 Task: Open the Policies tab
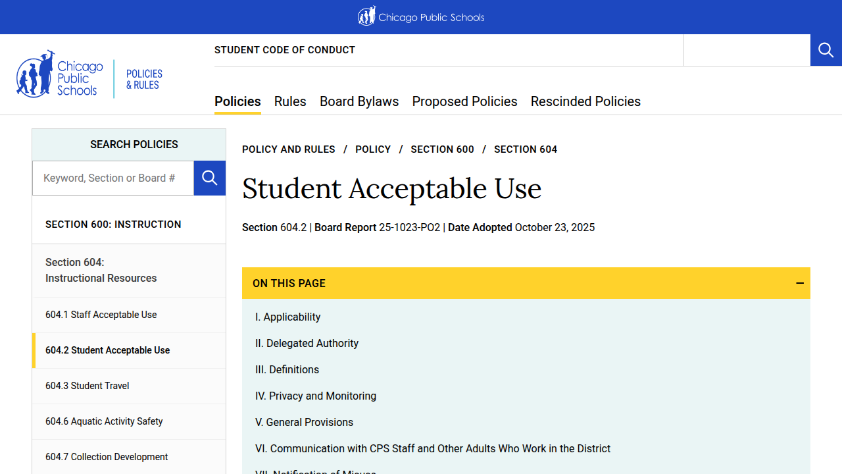pos(237,101)
